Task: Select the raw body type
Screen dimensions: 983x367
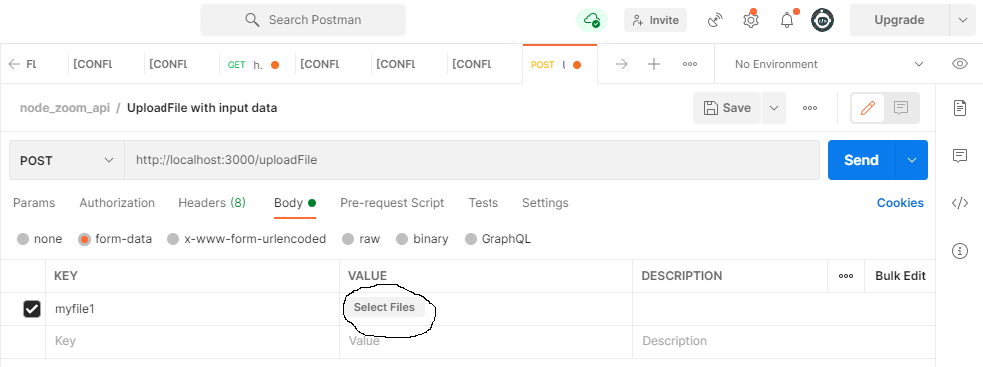Action: 348,239
